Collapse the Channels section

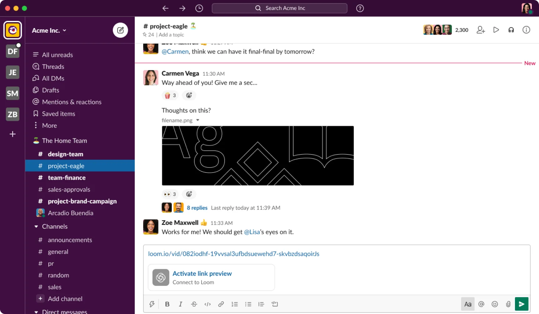[x=36, y=226]
